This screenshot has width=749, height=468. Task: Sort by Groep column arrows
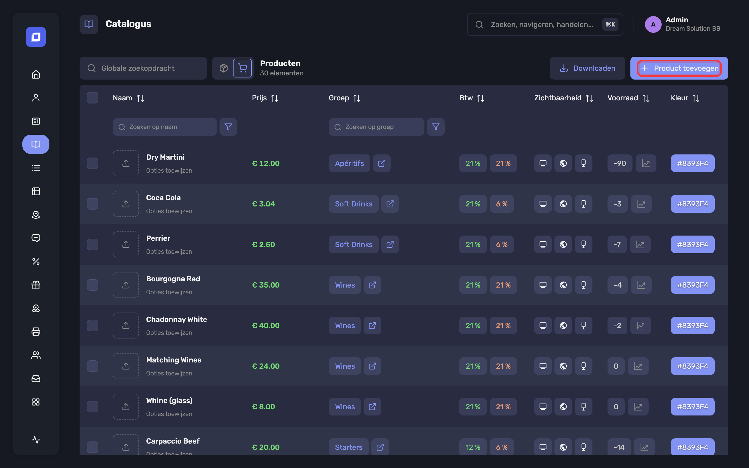pyautogui.click(x=357, y=98)
